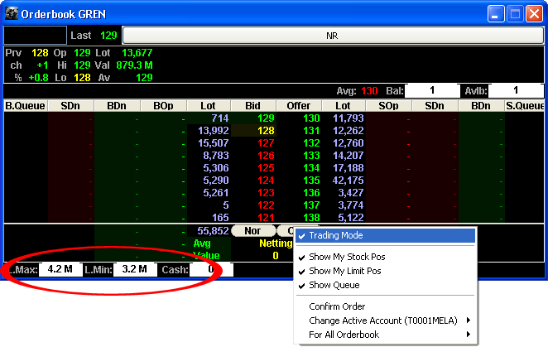Select offer price 136
This screenshot has height=347, width=548.
(x=311, y=193)
